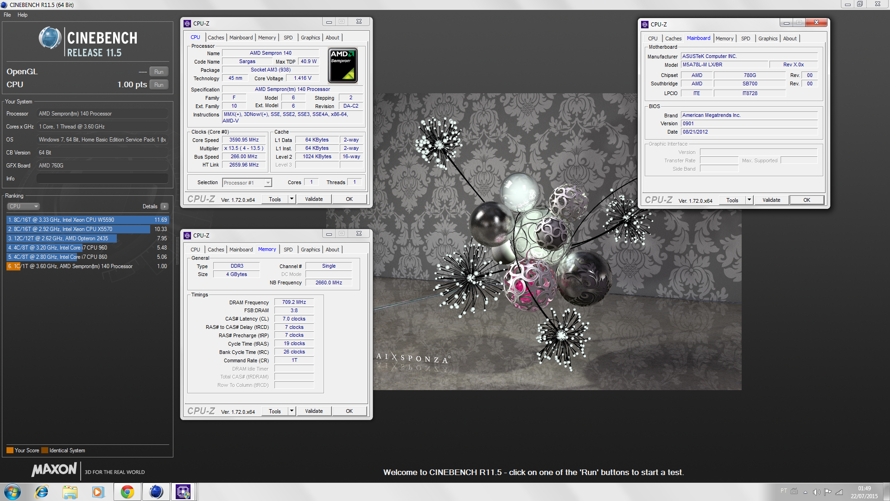Click the CPU-Z chip icon in Memory window title

(x=187, y=236)
